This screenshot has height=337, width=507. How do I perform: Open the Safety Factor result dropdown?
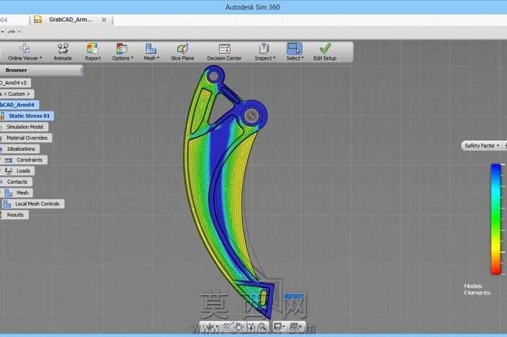click(482, 146)
